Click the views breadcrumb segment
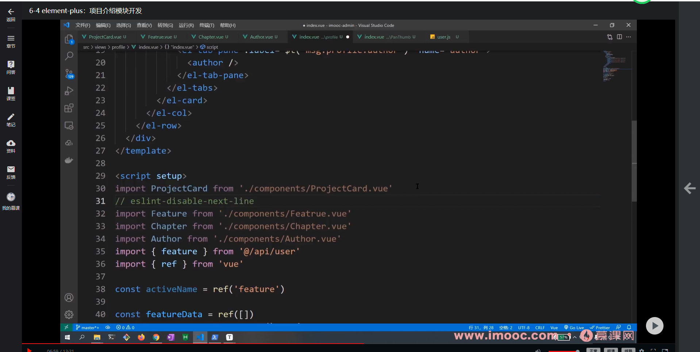Viewport: 700px width, 352px height. click(100, 47)
